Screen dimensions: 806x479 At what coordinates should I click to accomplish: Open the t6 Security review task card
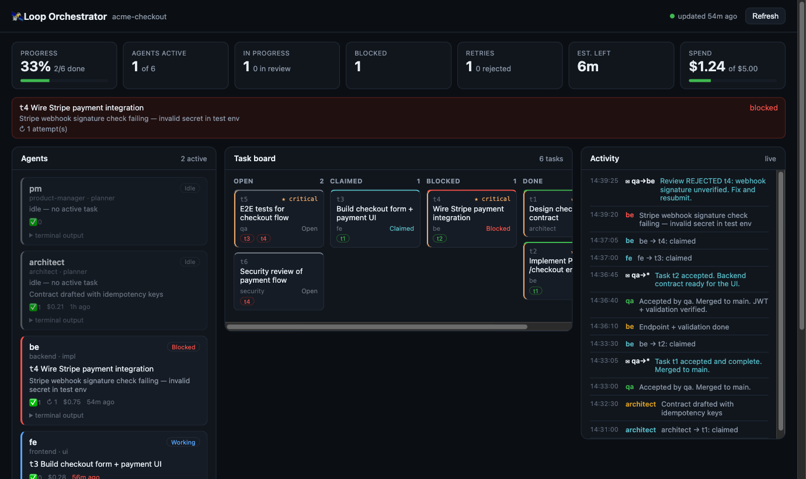click(x=279, y=281)
